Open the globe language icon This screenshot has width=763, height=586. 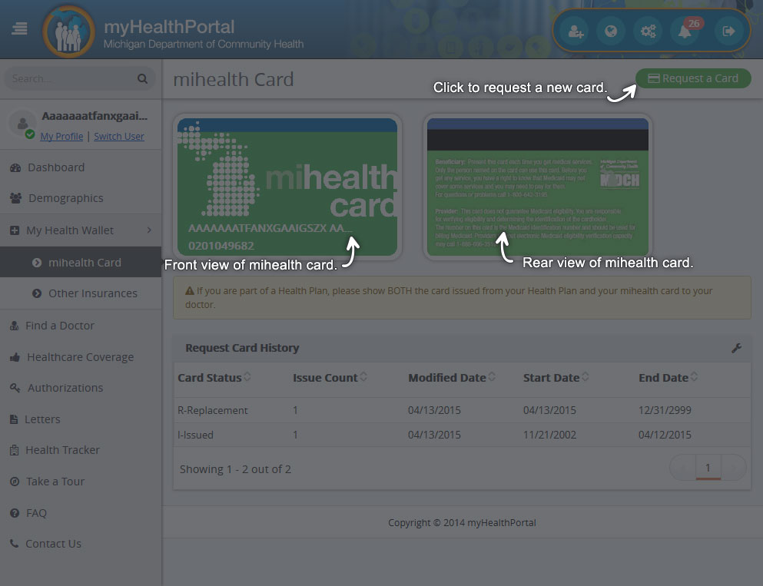coord(611,31)
